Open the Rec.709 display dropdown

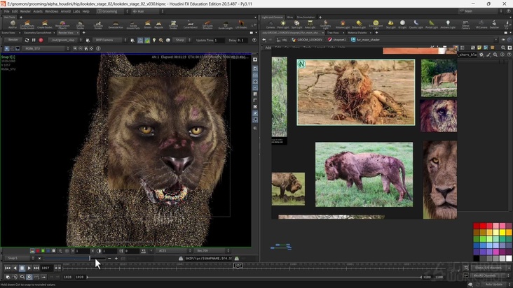click(212, 251)
